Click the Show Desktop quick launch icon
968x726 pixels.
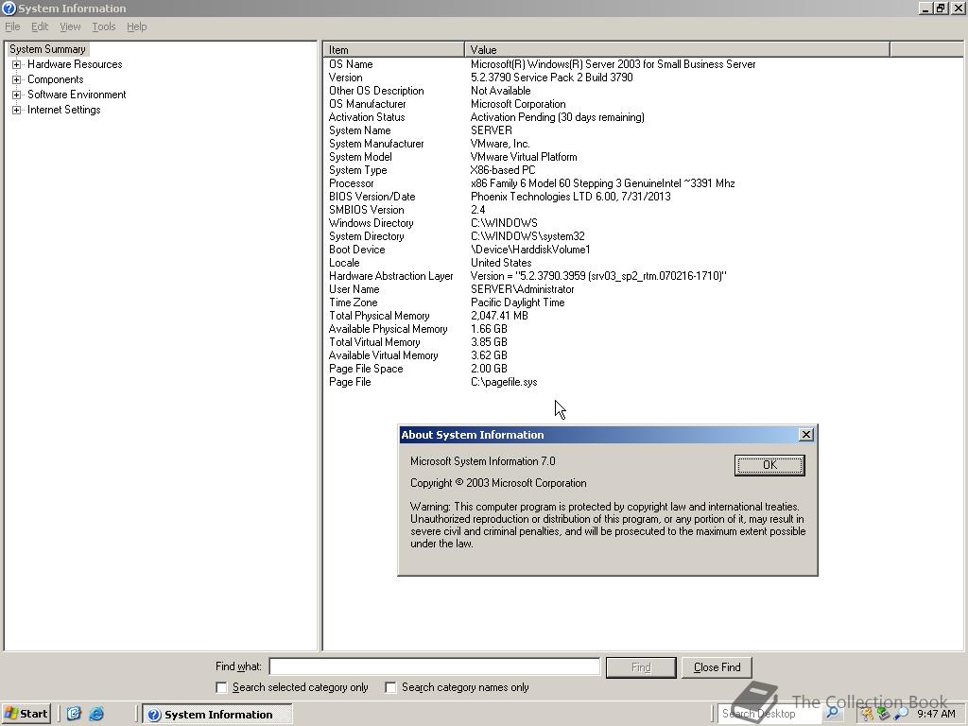[x=74, y=714]
